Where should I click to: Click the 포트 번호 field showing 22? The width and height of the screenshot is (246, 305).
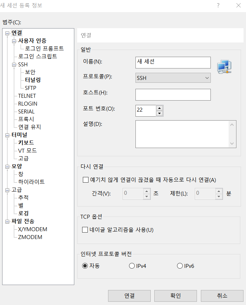coord(146,111)
